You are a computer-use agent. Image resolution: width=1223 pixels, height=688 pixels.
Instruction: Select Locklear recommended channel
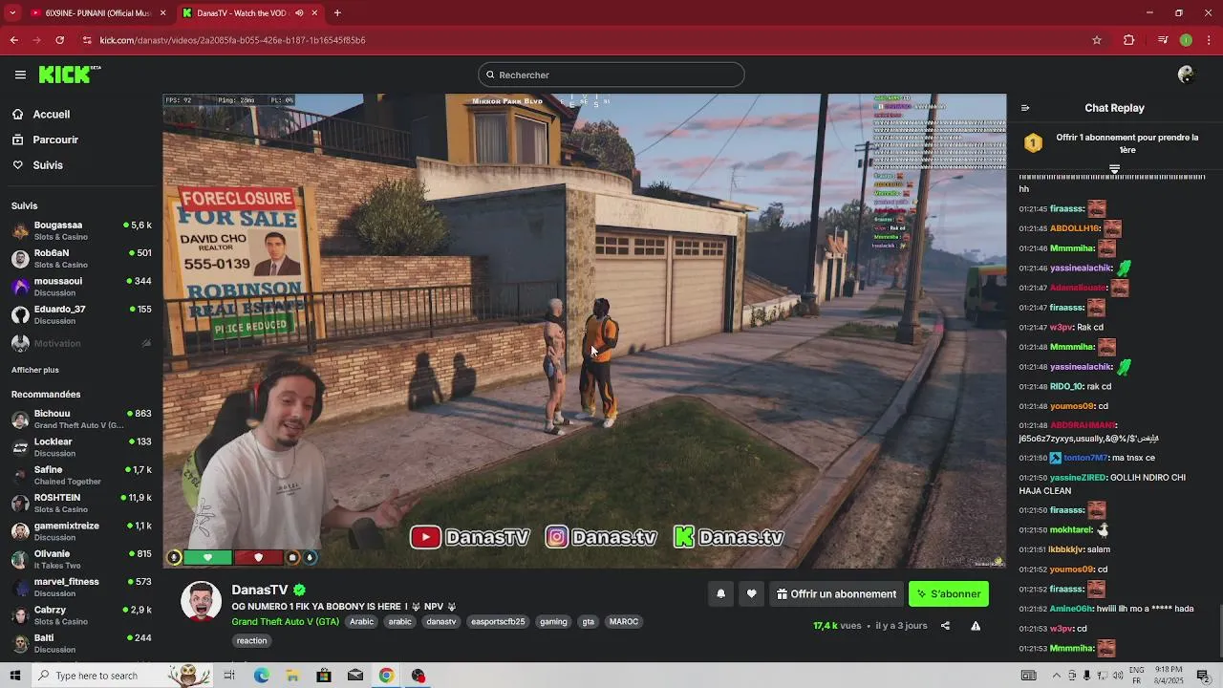tap(80, 447)
